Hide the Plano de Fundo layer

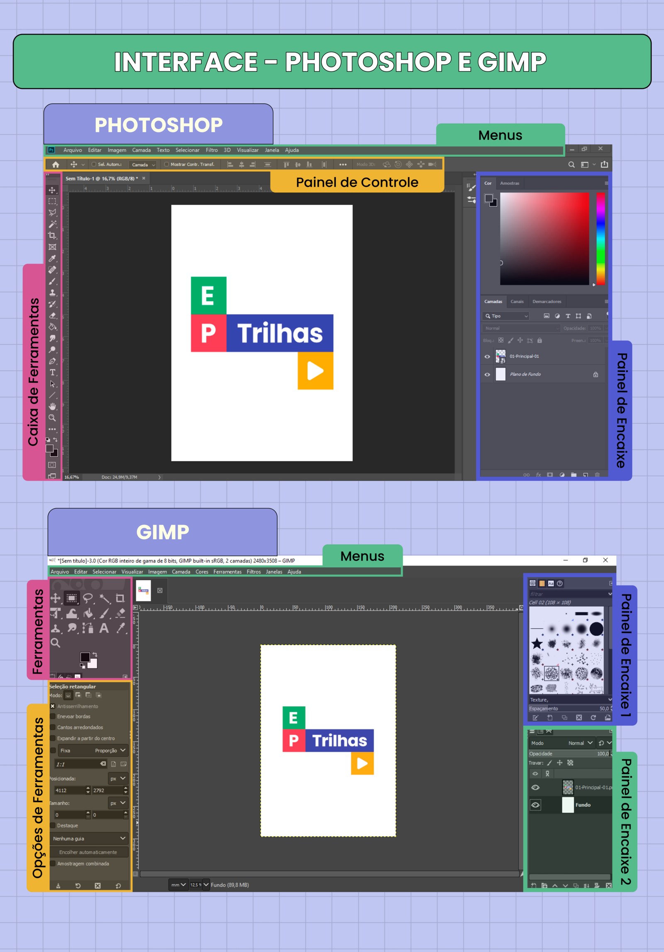pyautogui.click(x=487, y=374)
